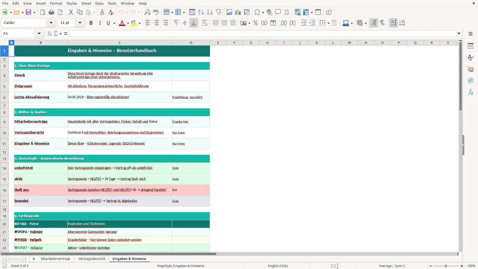478x269 pixels.
Task: Click the Select All corner button
Action: [x=4, y=43]
